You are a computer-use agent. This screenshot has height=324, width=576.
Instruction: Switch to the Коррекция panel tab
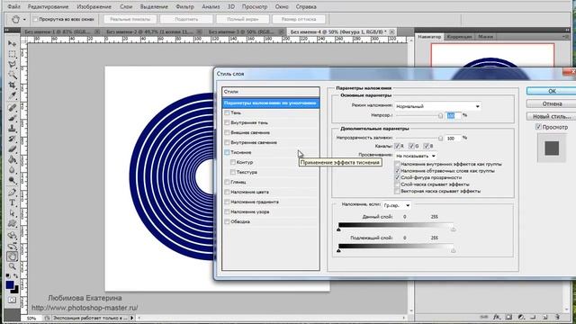(x=459, y=37)
